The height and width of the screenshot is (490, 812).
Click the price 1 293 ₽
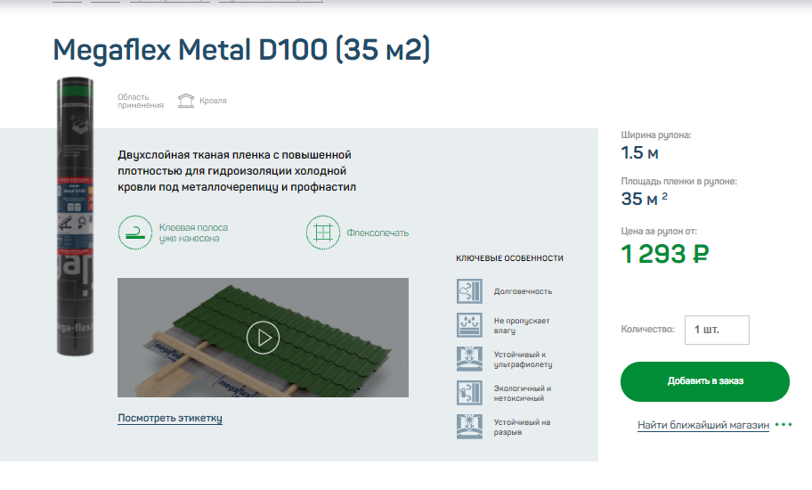click(664, 254)
